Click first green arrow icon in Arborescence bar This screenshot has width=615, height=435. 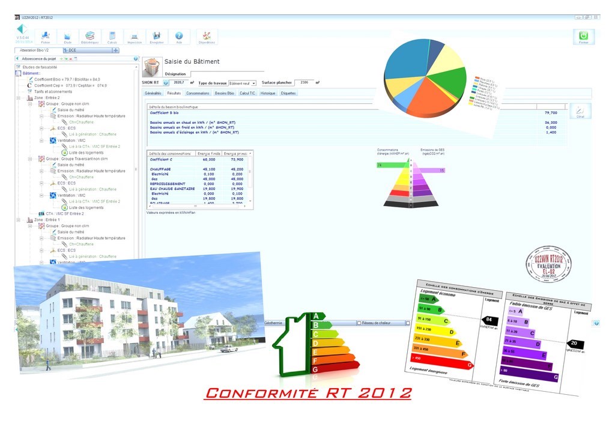62,59
